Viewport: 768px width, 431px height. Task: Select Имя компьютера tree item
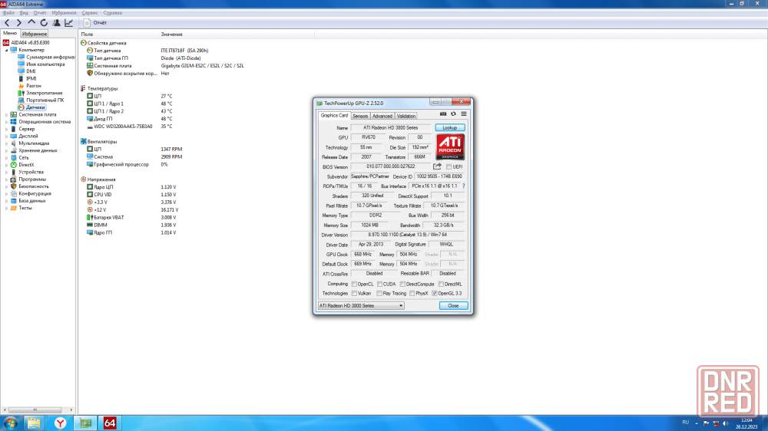(45, 64)
